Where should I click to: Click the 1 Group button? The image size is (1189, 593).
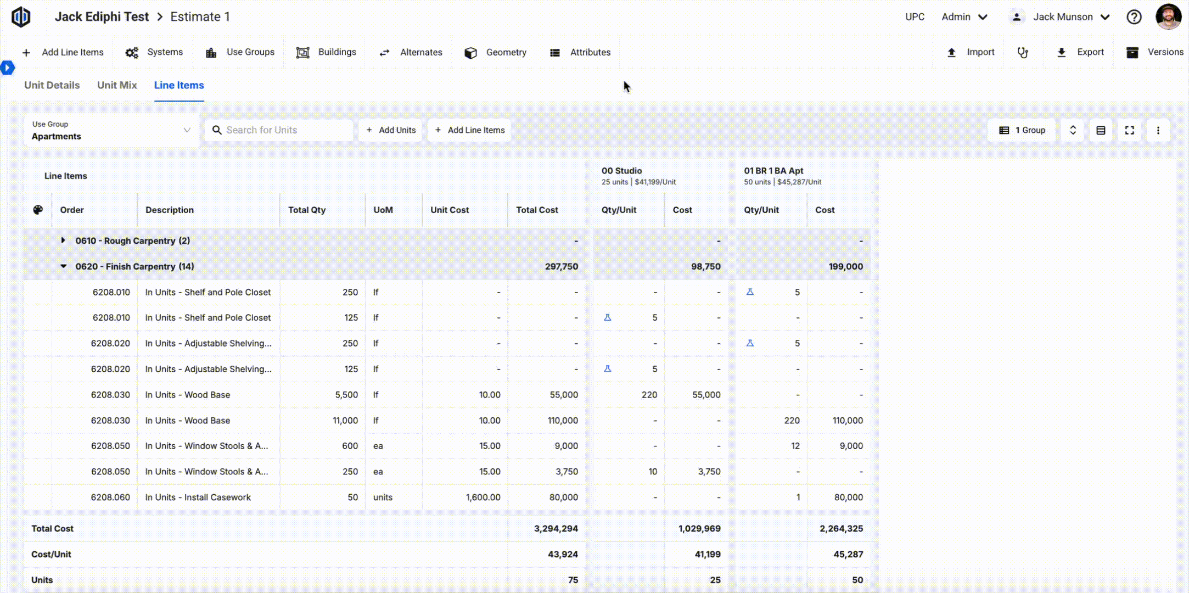click(x=1022, y=130)
